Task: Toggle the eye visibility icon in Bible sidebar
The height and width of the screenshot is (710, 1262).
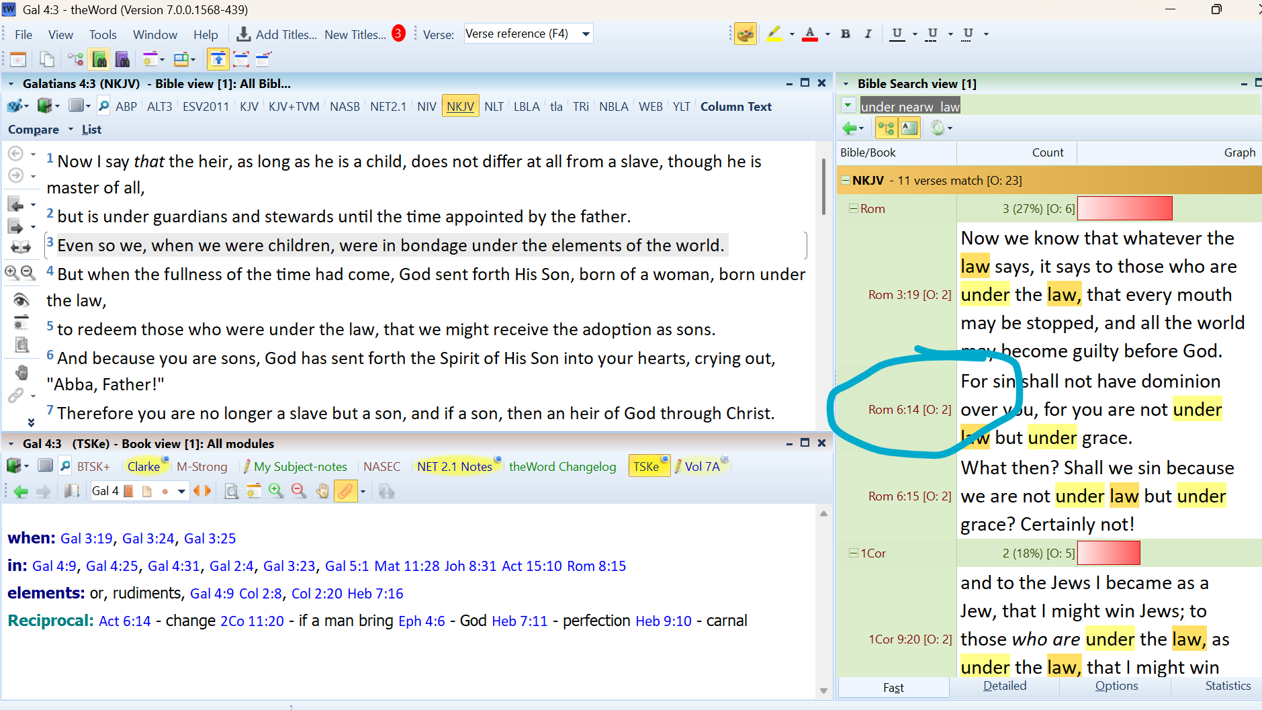Action: [x=21, y=300]
